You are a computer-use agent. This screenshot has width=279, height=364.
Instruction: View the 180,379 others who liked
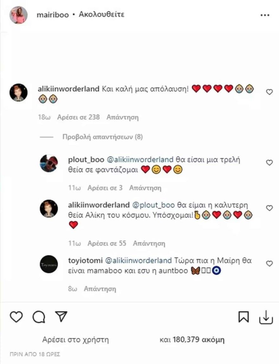[192, 340]
